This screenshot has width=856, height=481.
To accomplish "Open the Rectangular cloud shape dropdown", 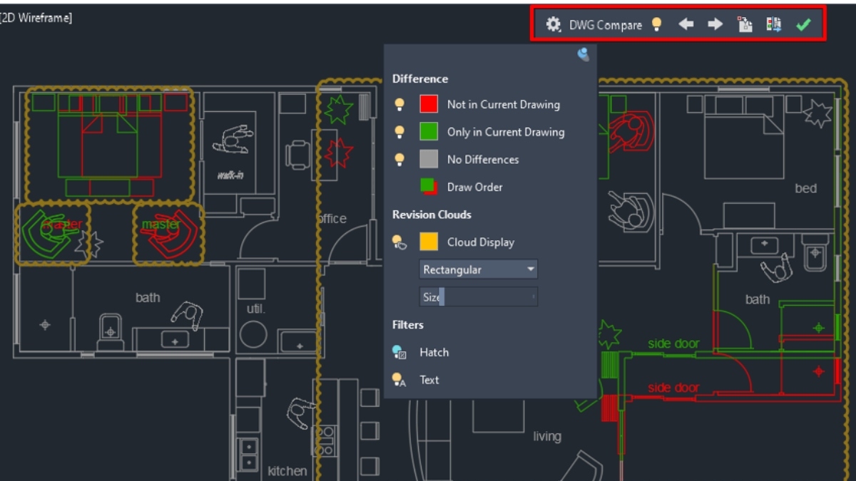I will coord(478,269).
